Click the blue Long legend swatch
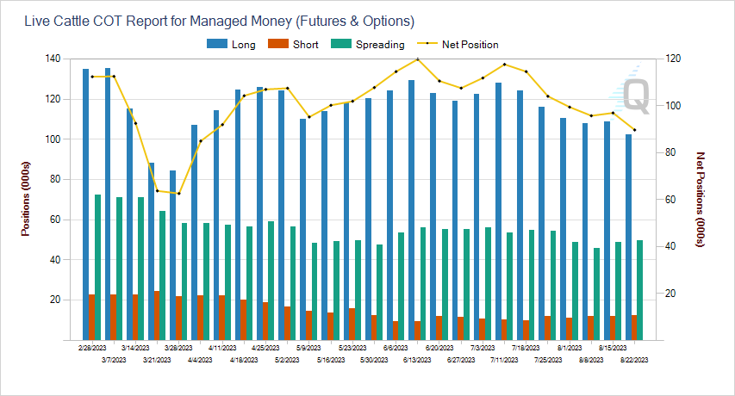 [x=217, y=44]
